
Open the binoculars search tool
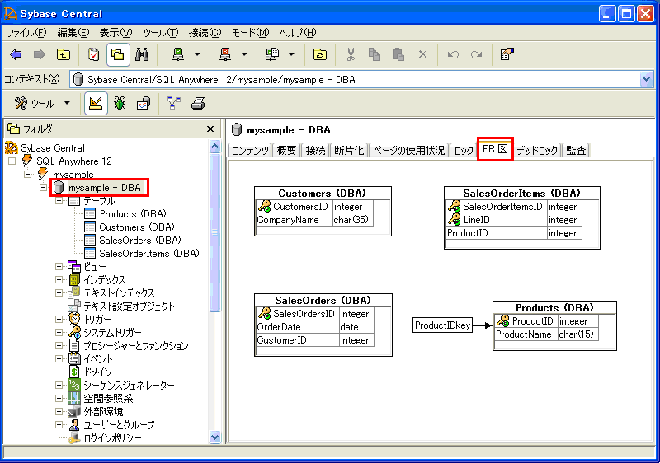(x=141, y=54)
